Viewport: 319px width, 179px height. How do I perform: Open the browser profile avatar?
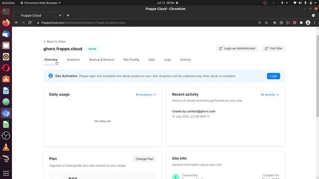308,23
